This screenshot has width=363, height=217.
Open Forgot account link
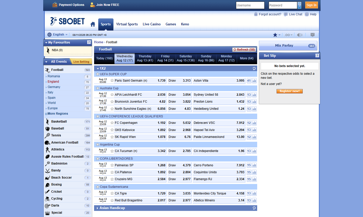270,14
